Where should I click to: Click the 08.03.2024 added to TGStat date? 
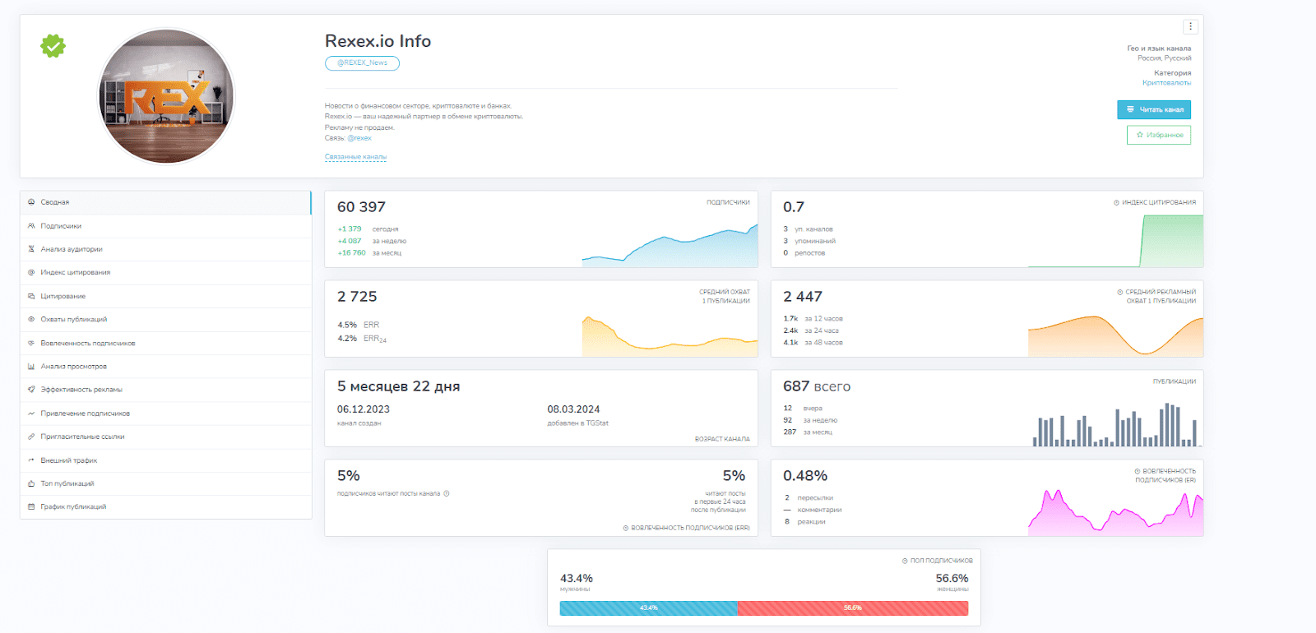point(573,409)
